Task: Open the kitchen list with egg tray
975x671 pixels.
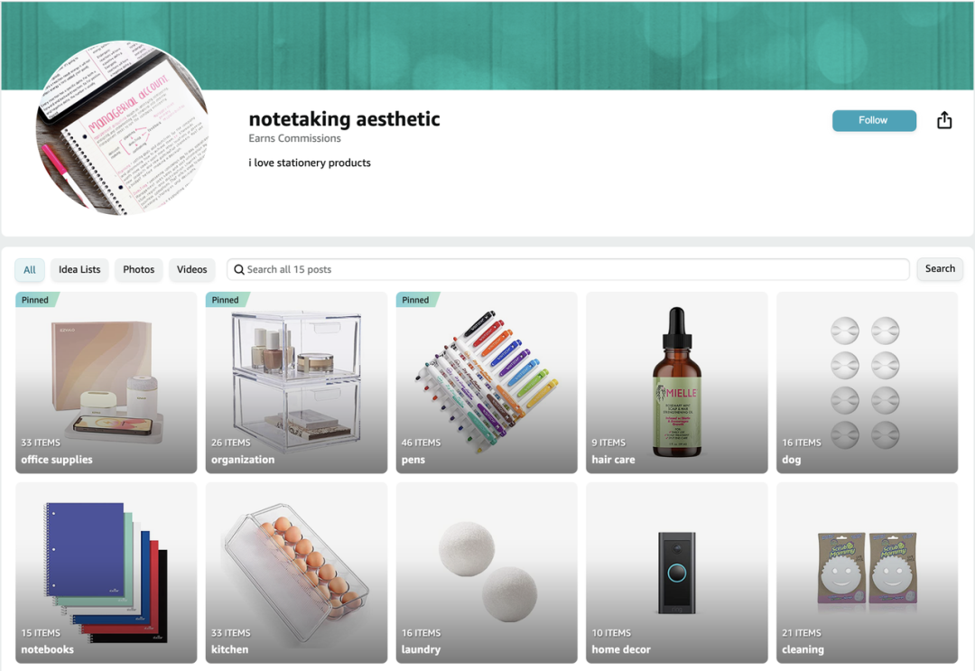Action: tap(297, 573)
